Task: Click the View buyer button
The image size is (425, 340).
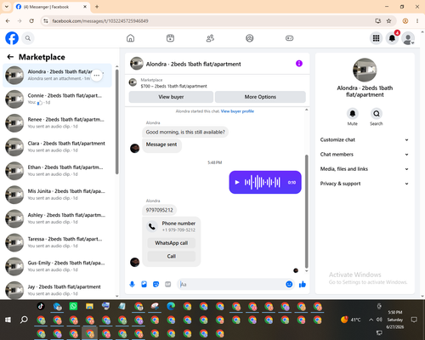Action: click(171, 97)
